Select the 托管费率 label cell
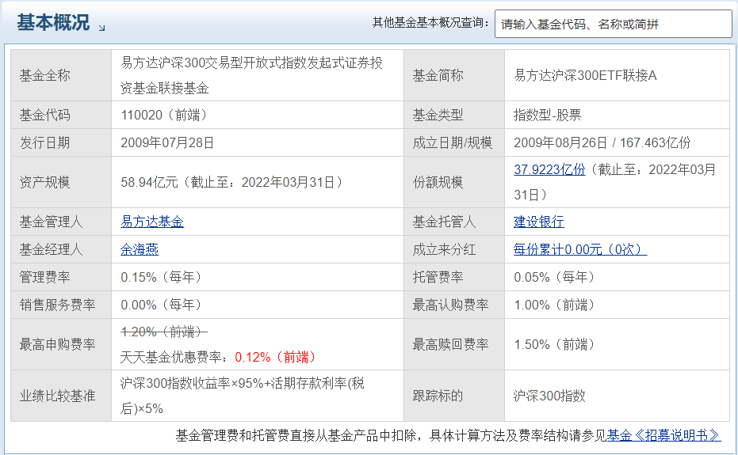 [x=454, y=277]
